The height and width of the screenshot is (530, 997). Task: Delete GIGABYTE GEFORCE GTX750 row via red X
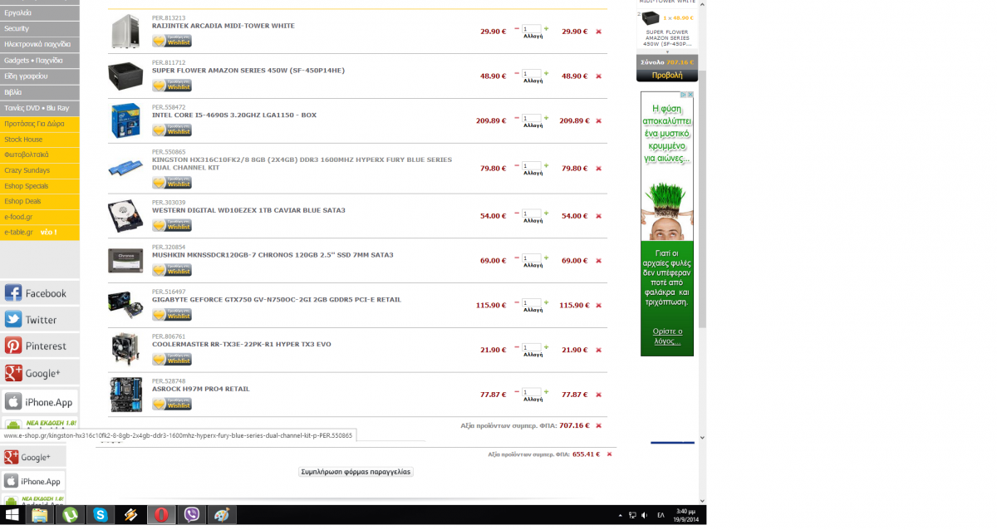(598, 306)
